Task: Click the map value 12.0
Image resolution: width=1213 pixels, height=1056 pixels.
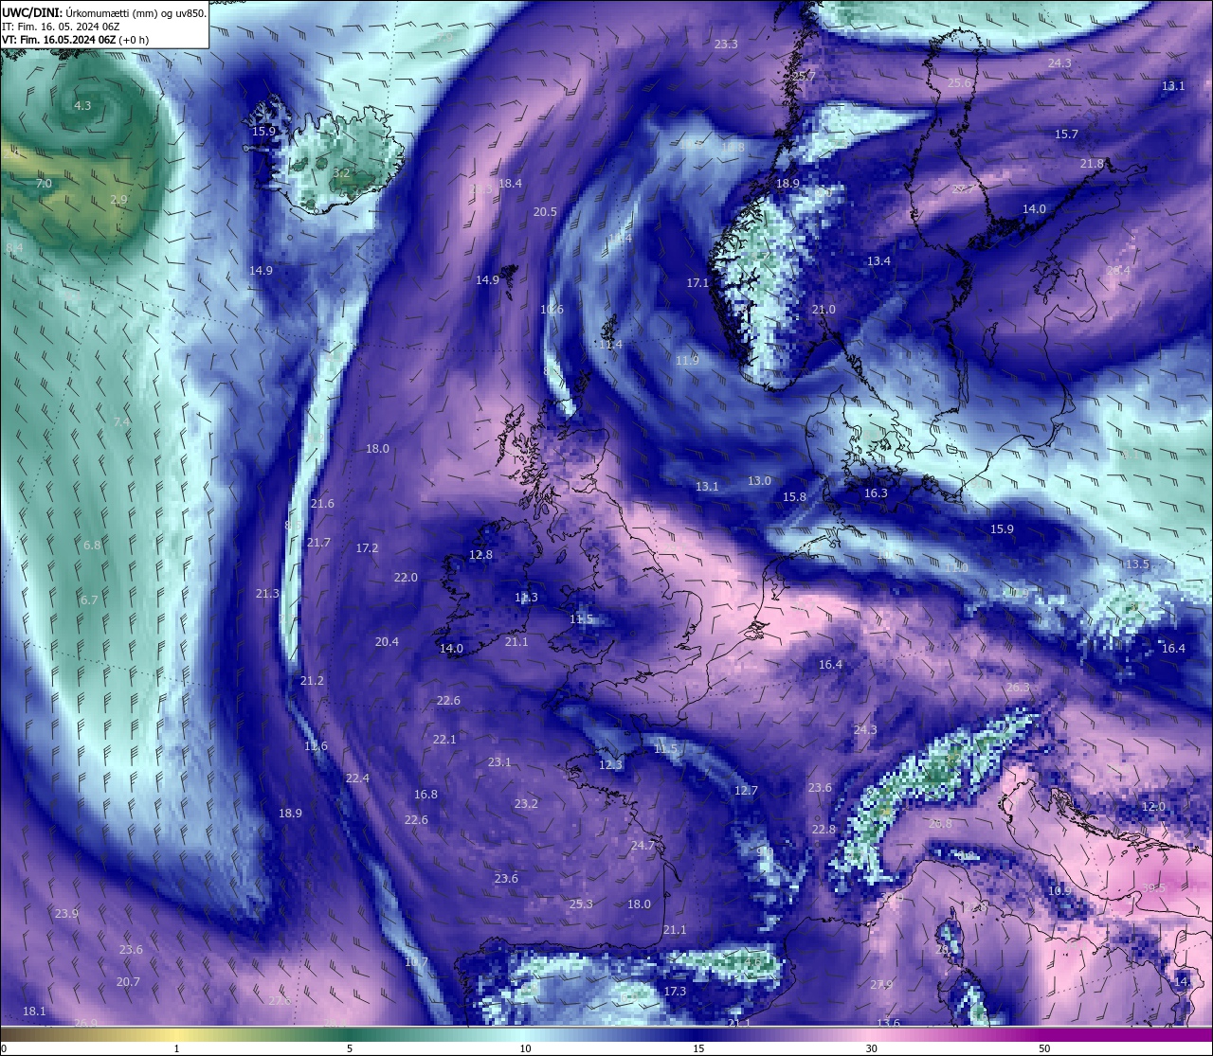Action: (1153, 806)
